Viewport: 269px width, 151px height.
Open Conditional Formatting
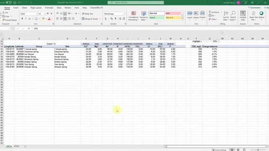click(134, 16)
